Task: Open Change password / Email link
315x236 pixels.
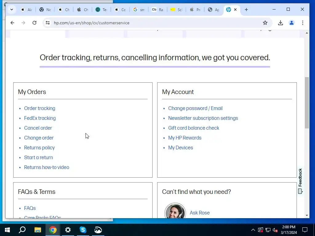Action: (195, 108)
